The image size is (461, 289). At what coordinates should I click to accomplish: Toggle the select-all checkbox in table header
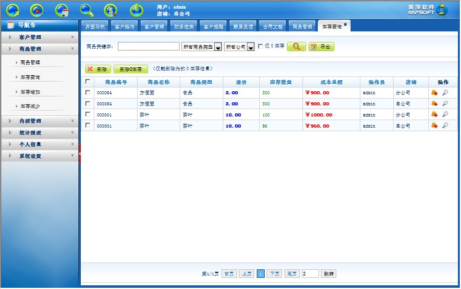(x=88, y=81)
